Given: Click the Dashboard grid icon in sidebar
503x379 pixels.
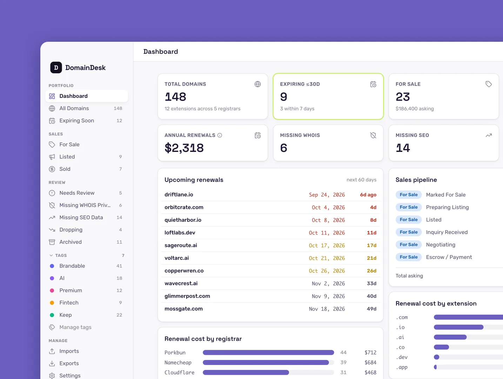Looking at the screenshot, I should coord(52,96).
